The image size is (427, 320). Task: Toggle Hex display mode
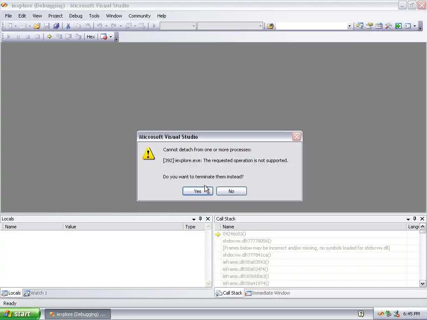pyautogui.click(x=90, y=37)
